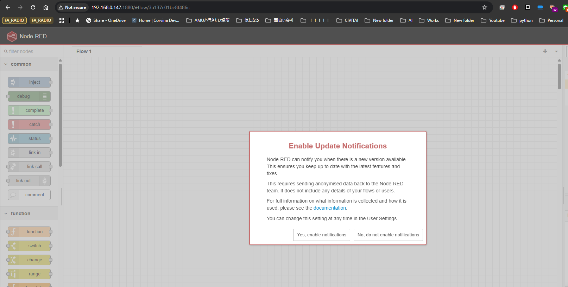Click the function node icon
This screenshot has height=287, width=568.
coord(13,232)
